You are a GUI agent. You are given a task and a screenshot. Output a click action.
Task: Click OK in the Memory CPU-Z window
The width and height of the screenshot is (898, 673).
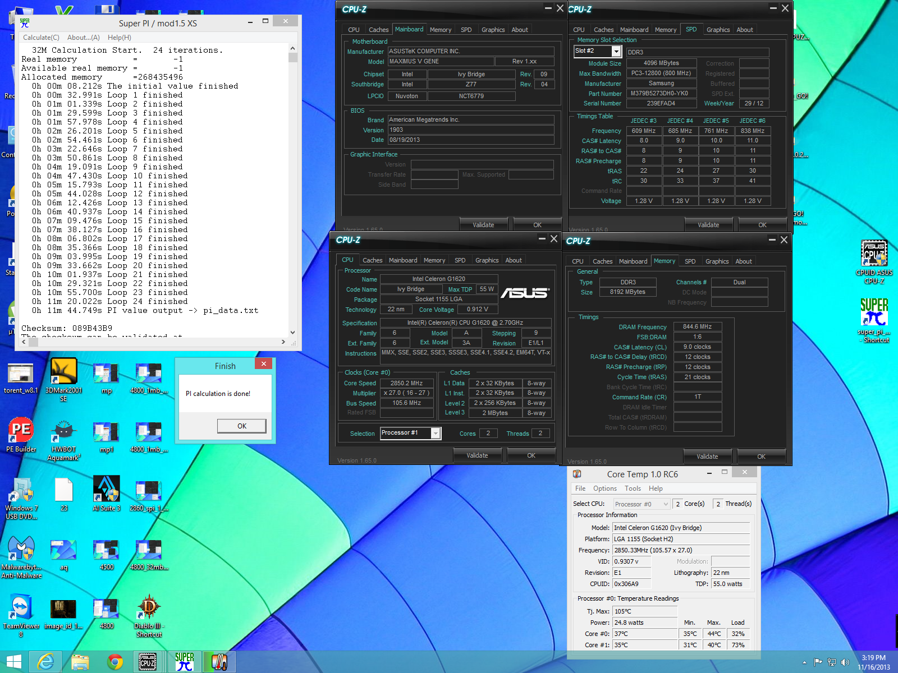[x=761, y=457]
